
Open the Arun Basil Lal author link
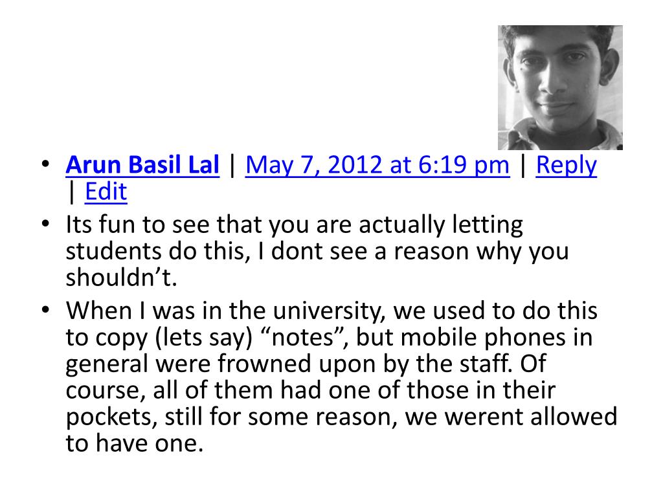pos(142,164)
